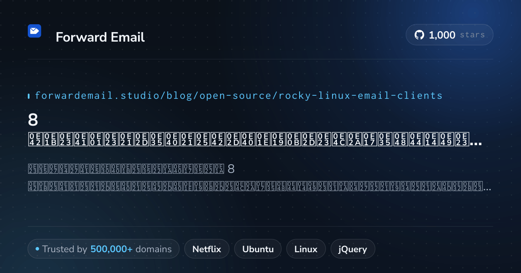The height and width of the screenshot is (273, 521).
Task: Click the "500,000+" highlighted number
Action: (x=112, y=249)
